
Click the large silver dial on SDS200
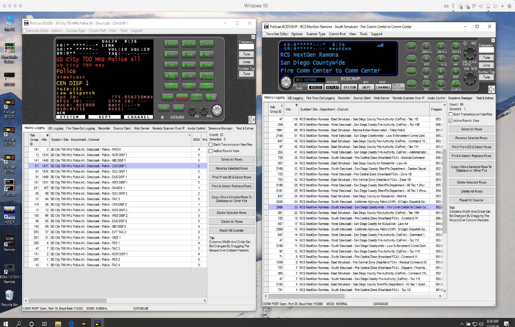(217, 110)
